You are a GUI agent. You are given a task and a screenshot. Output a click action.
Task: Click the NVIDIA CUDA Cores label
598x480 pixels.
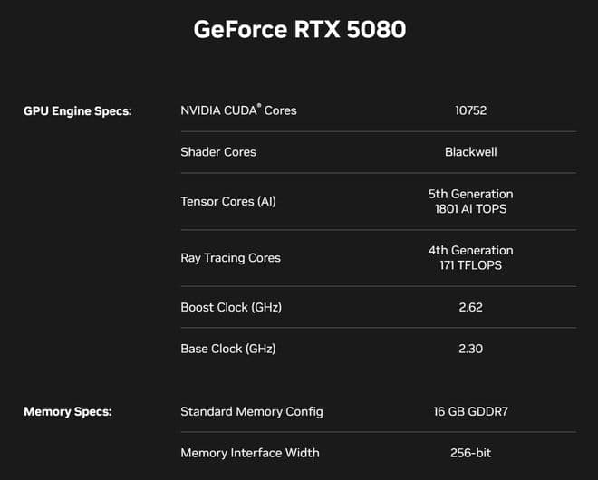click(x=238, y=110)
